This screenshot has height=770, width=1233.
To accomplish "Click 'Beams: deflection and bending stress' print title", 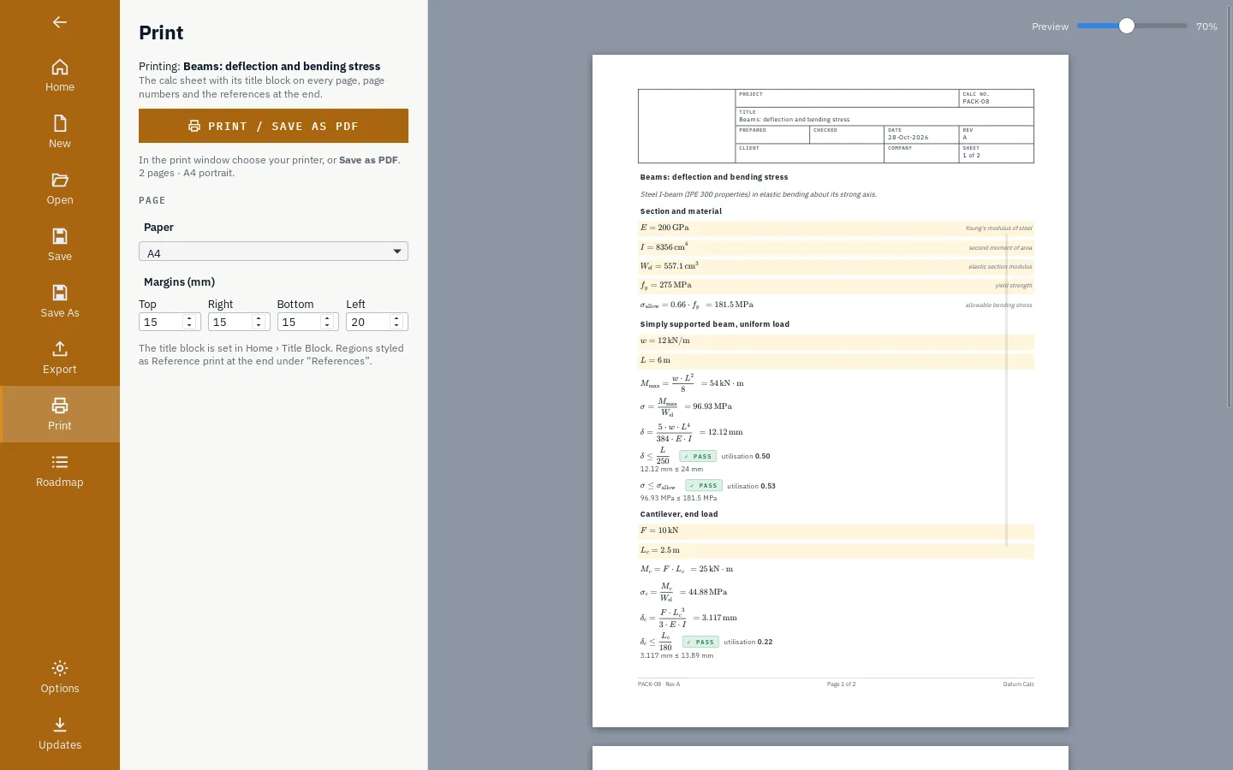I will point(282,66).
